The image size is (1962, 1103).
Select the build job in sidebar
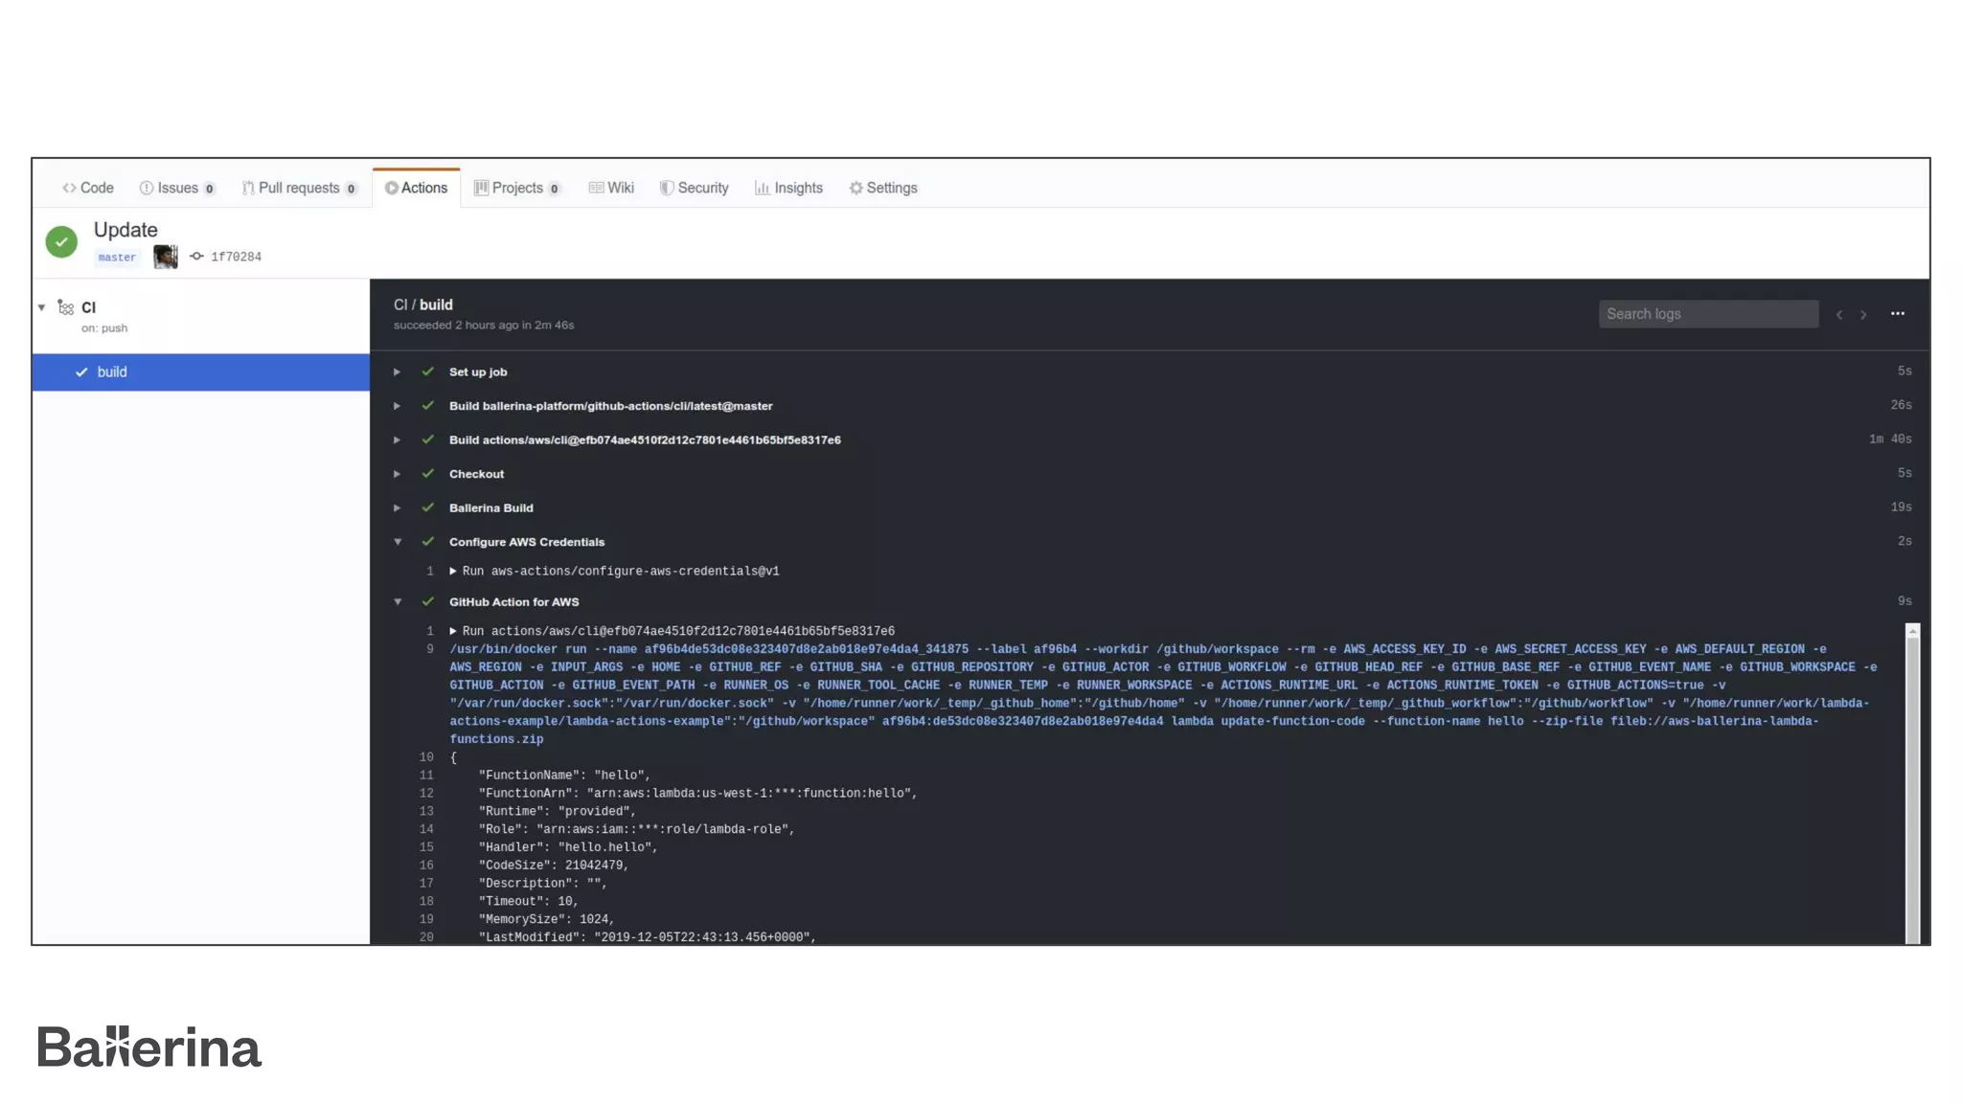(x=200, y=372)
